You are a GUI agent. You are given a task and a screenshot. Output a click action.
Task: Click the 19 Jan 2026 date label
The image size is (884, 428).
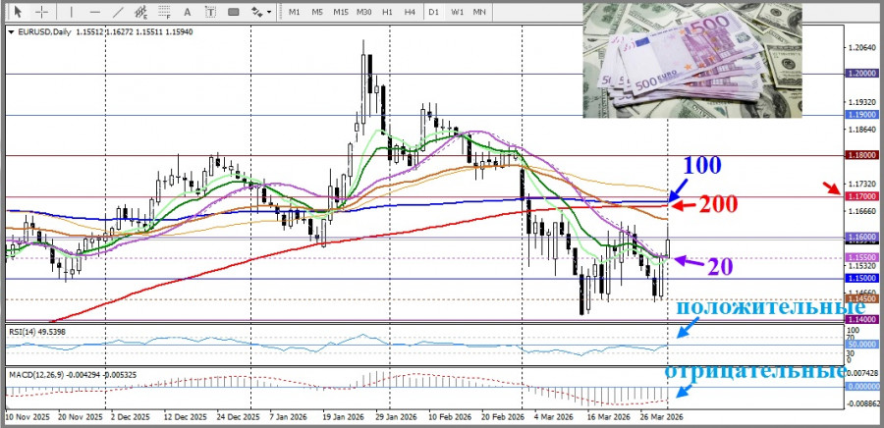coord(342,418)
